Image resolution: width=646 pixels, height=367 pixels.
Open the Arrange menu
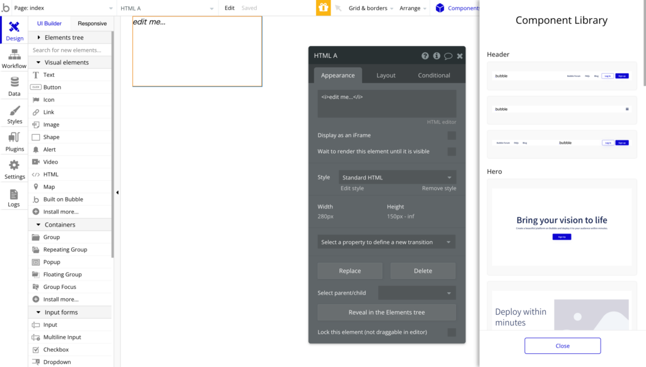[413, 8]
